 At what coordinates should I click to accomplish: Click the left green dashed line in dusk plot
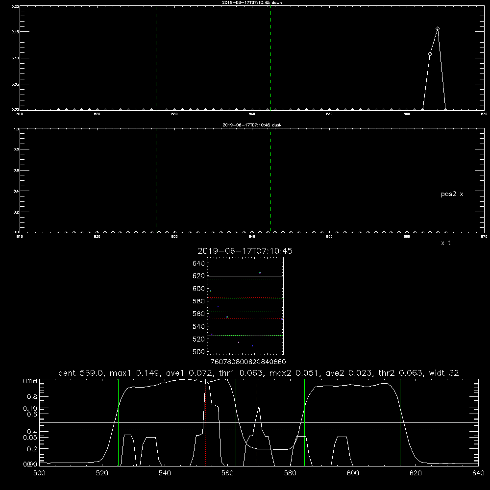(156, 180)
